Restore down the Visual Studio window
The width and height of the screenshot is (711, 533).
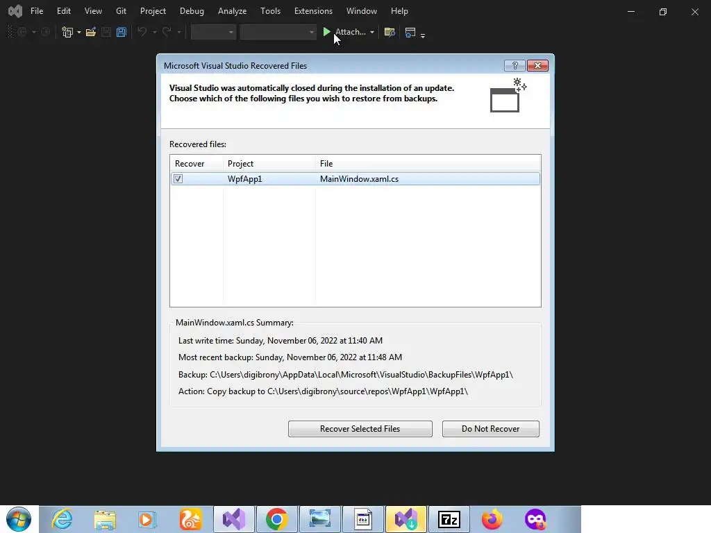coord(663,11)
